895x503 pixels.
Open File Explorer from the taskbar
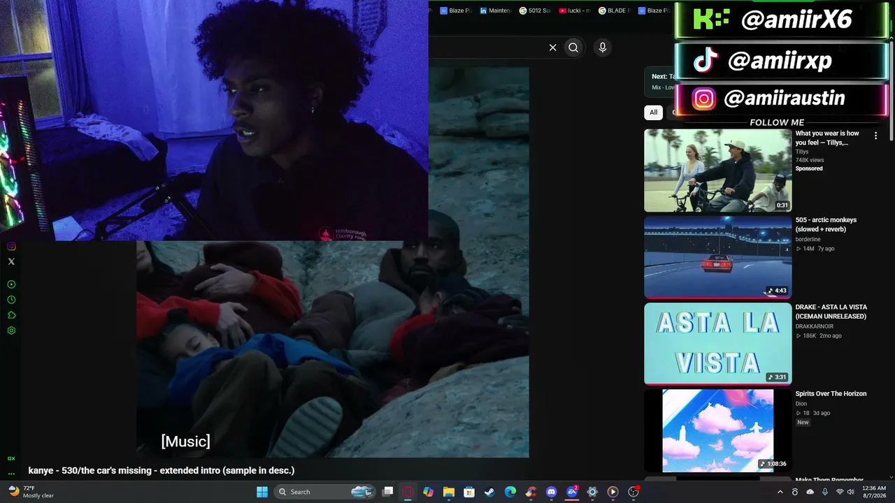pos(449,492)
